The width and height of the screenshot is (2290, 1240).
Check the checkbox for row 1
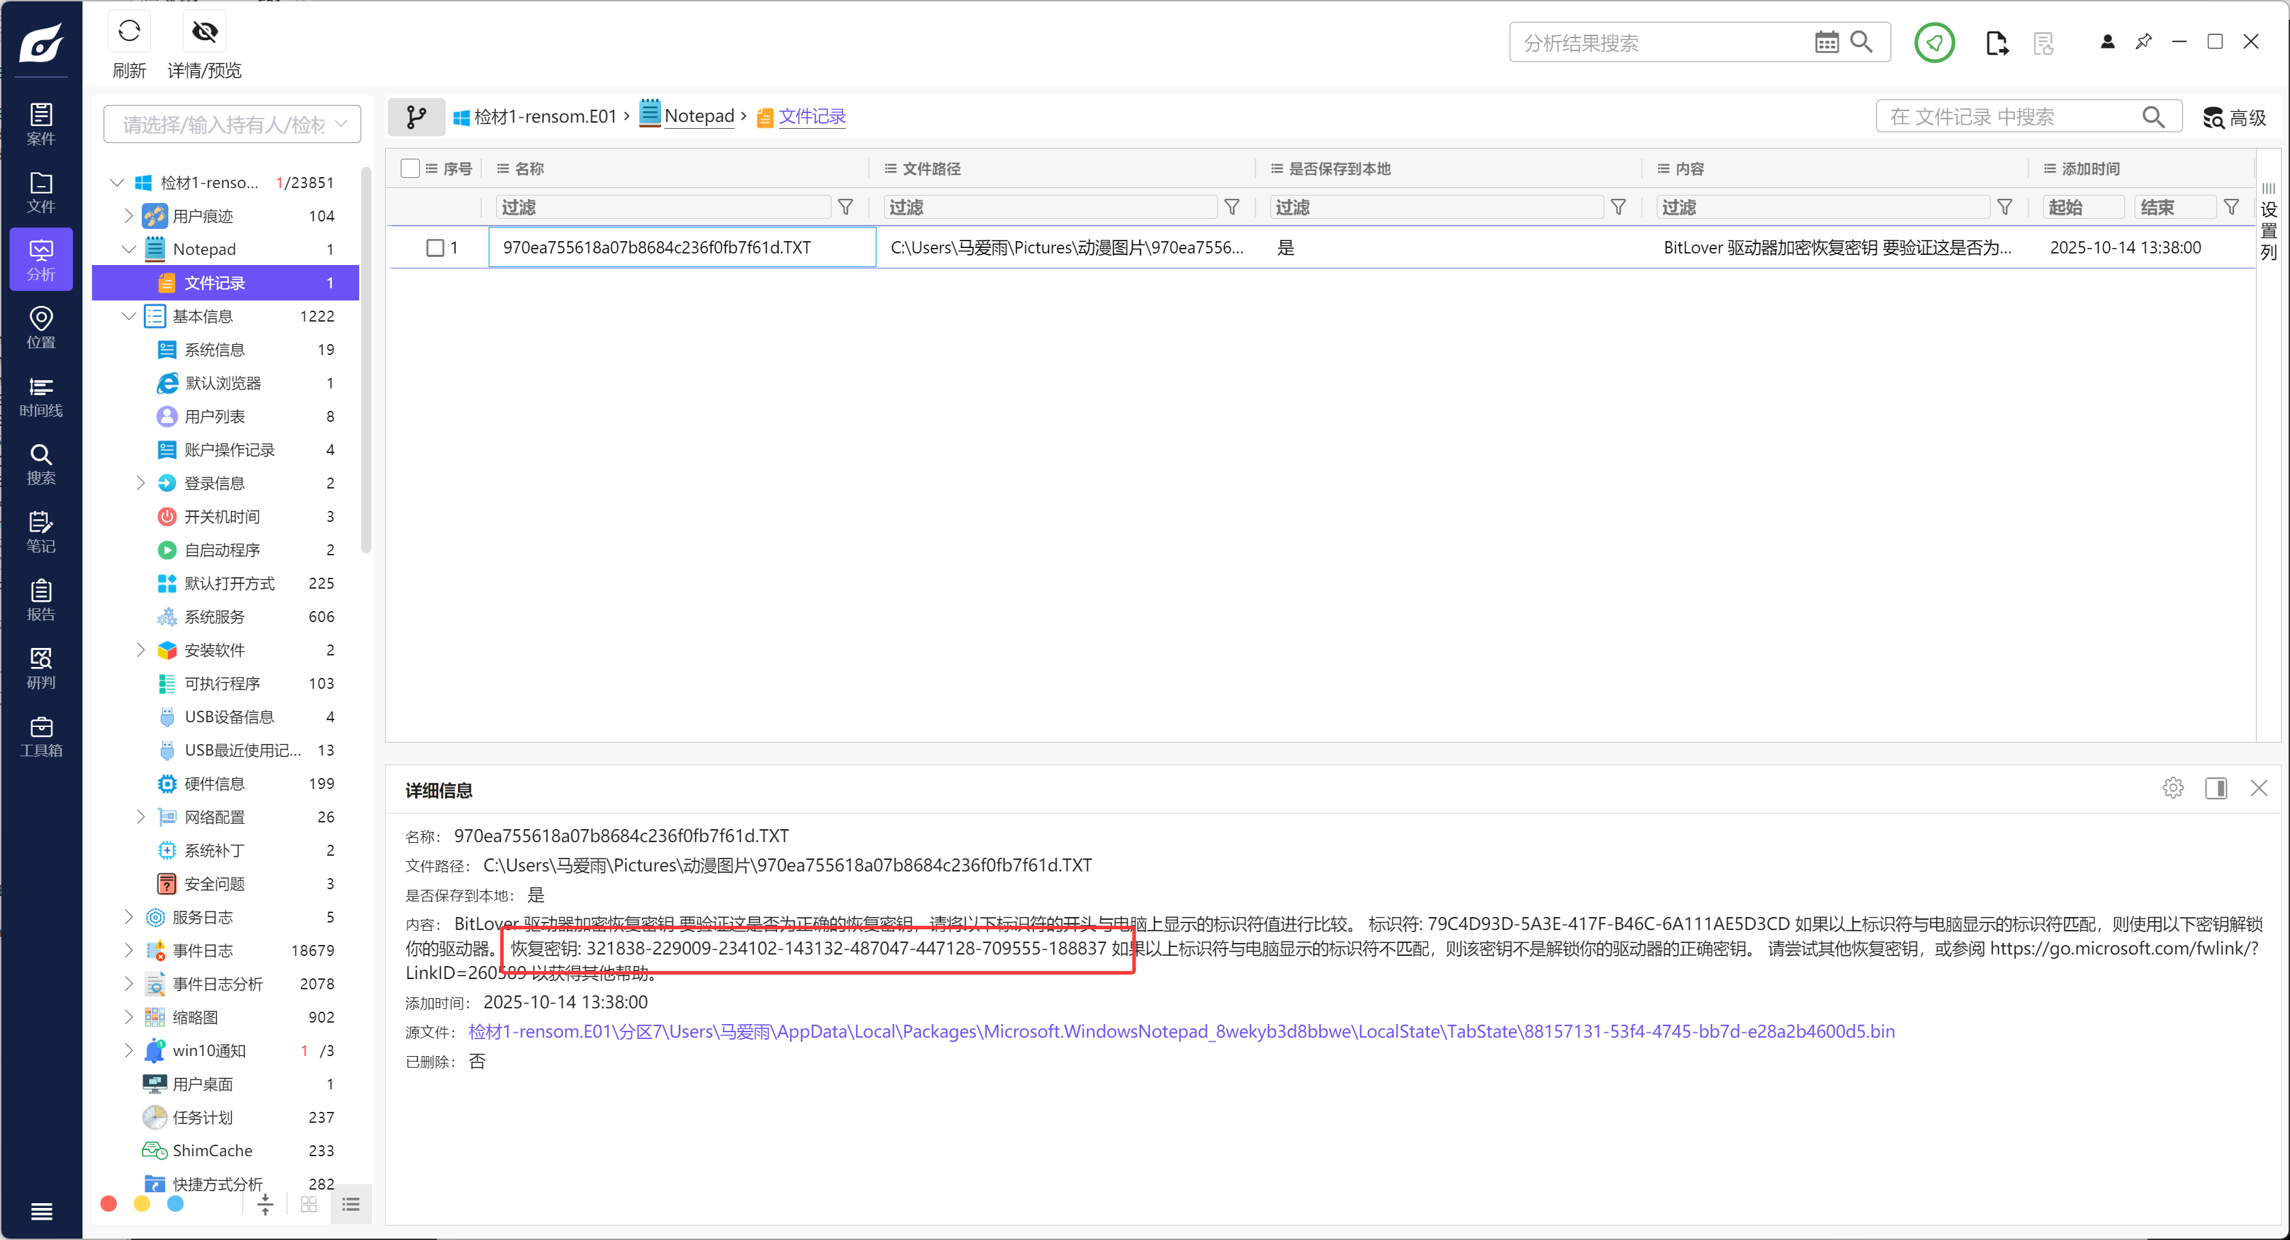pos(435,248)
